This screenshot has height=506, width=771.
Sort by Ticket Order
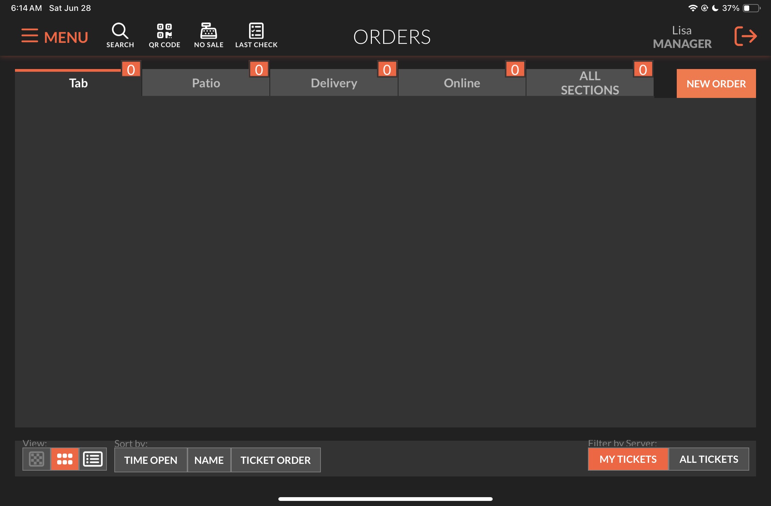click(x=276, y=460)
